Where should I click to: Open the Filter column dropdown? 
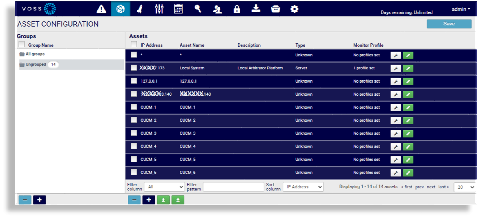164,187
